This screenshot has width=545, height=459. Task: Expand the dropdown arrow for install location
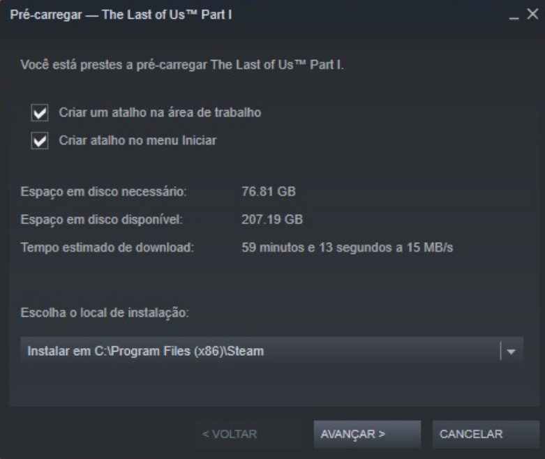511,352
